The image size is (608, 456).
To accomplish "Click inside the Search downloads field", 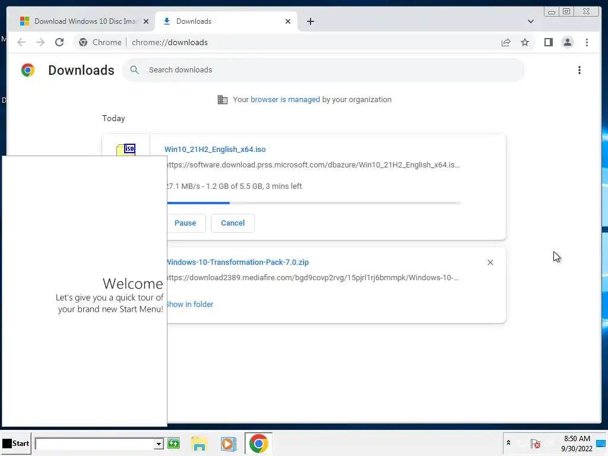I will point(324,70).
